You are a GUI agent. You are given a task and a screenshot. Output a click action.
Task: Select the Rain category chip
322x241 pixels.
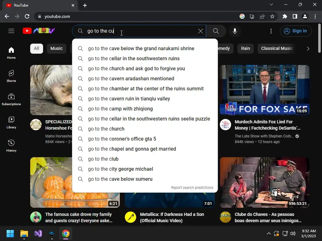coord(245,49)
